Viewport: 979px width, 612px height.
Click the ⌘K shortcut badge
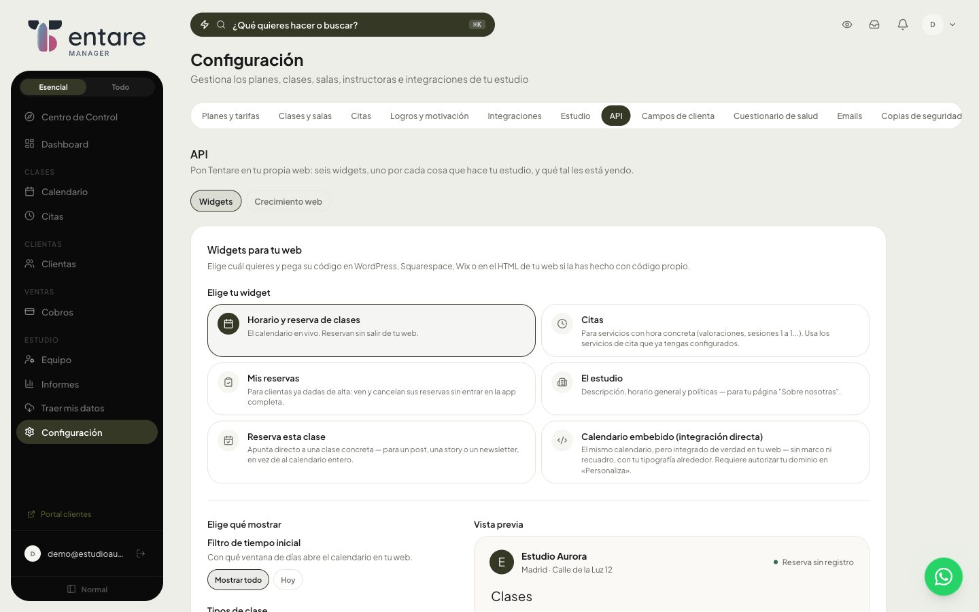click(477, 24)
